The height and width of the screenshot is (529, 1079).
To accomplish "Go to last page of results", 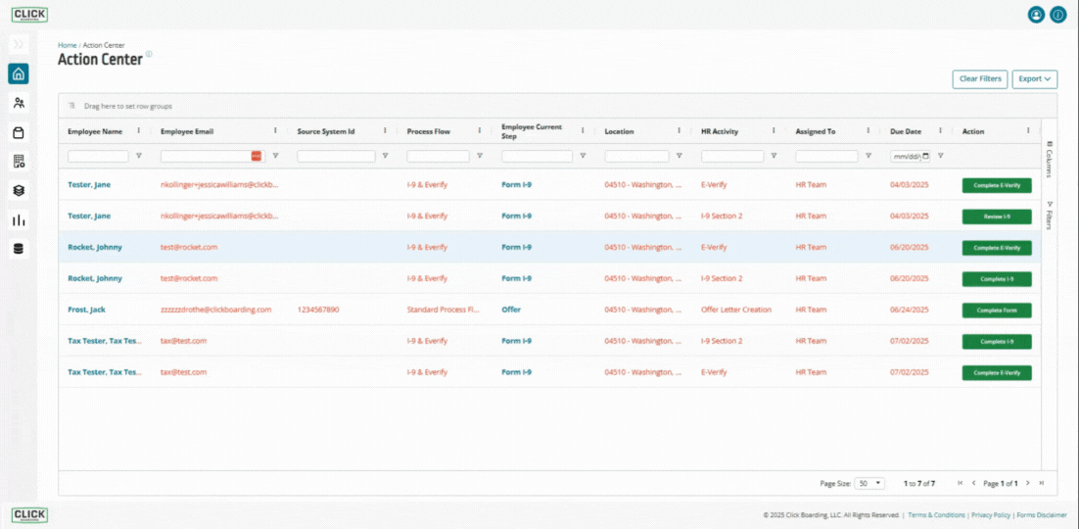I will click(x=1042, y=483).
